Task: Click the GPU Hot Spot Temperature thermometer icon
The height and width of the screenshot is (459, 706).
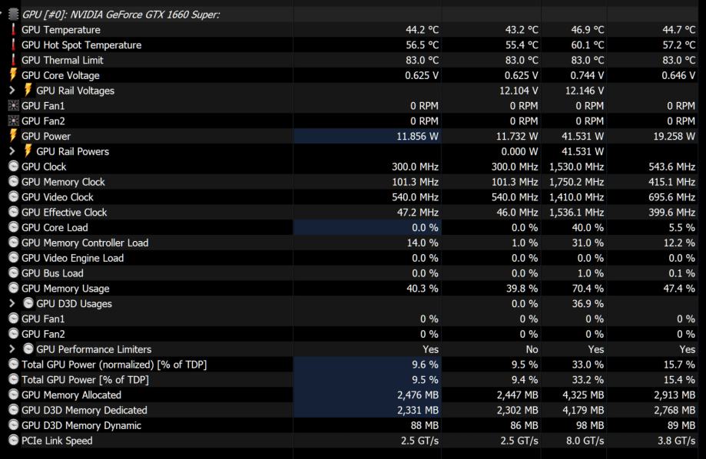Action: coord(13,45)
